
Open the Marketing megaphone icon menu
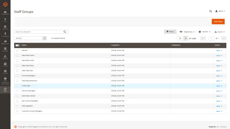[x=5, y=42]
